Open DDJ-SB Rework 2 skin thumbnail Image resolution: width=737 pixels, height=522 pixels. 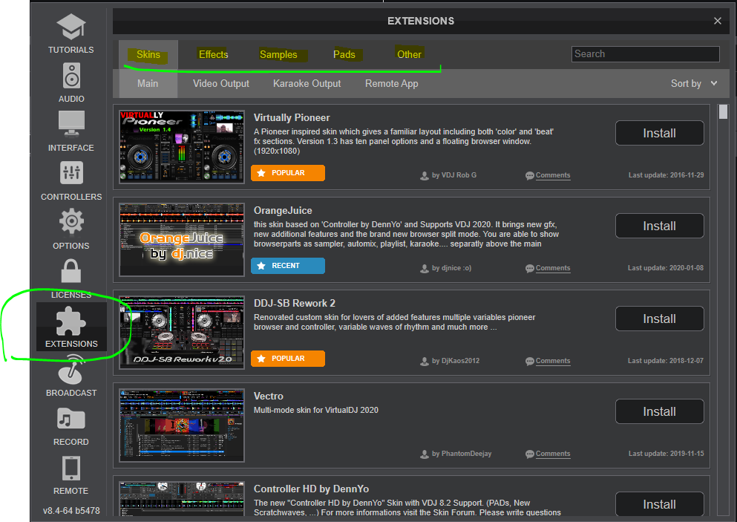[x=182, y=333]
